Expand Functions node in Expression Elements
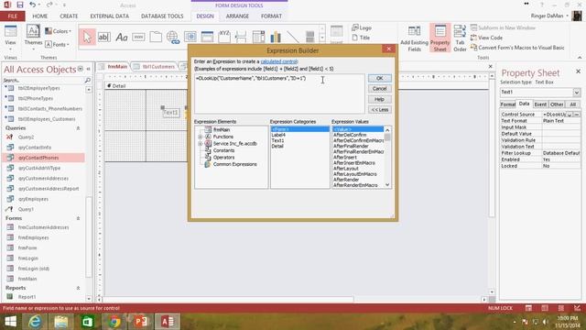This screenshot has height=330, width=586. pos(201,137)
